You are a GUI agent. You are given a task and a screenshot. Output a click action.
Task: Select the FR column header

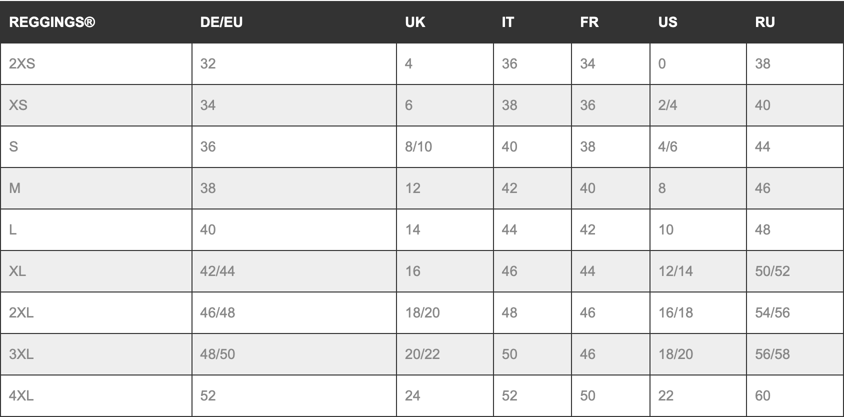tap(589, 22)
